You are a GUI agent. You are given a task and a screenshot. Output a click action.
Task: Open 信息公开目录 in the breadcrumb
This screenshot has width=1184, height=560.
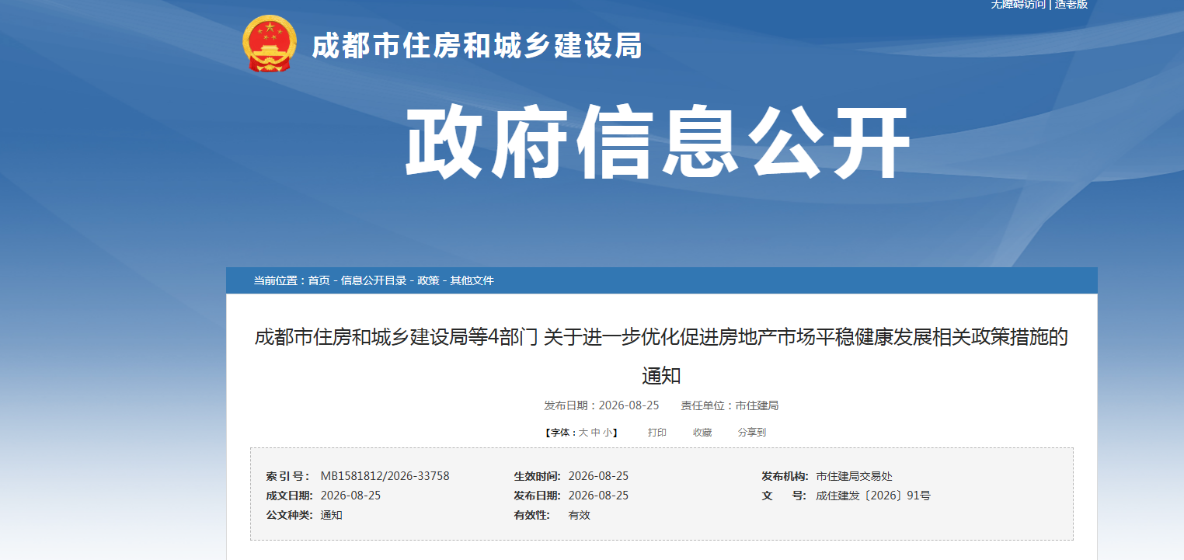374,280
